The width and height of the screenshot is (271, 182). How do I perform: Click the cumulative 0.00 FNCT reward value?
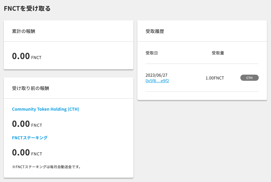[20, 56]
